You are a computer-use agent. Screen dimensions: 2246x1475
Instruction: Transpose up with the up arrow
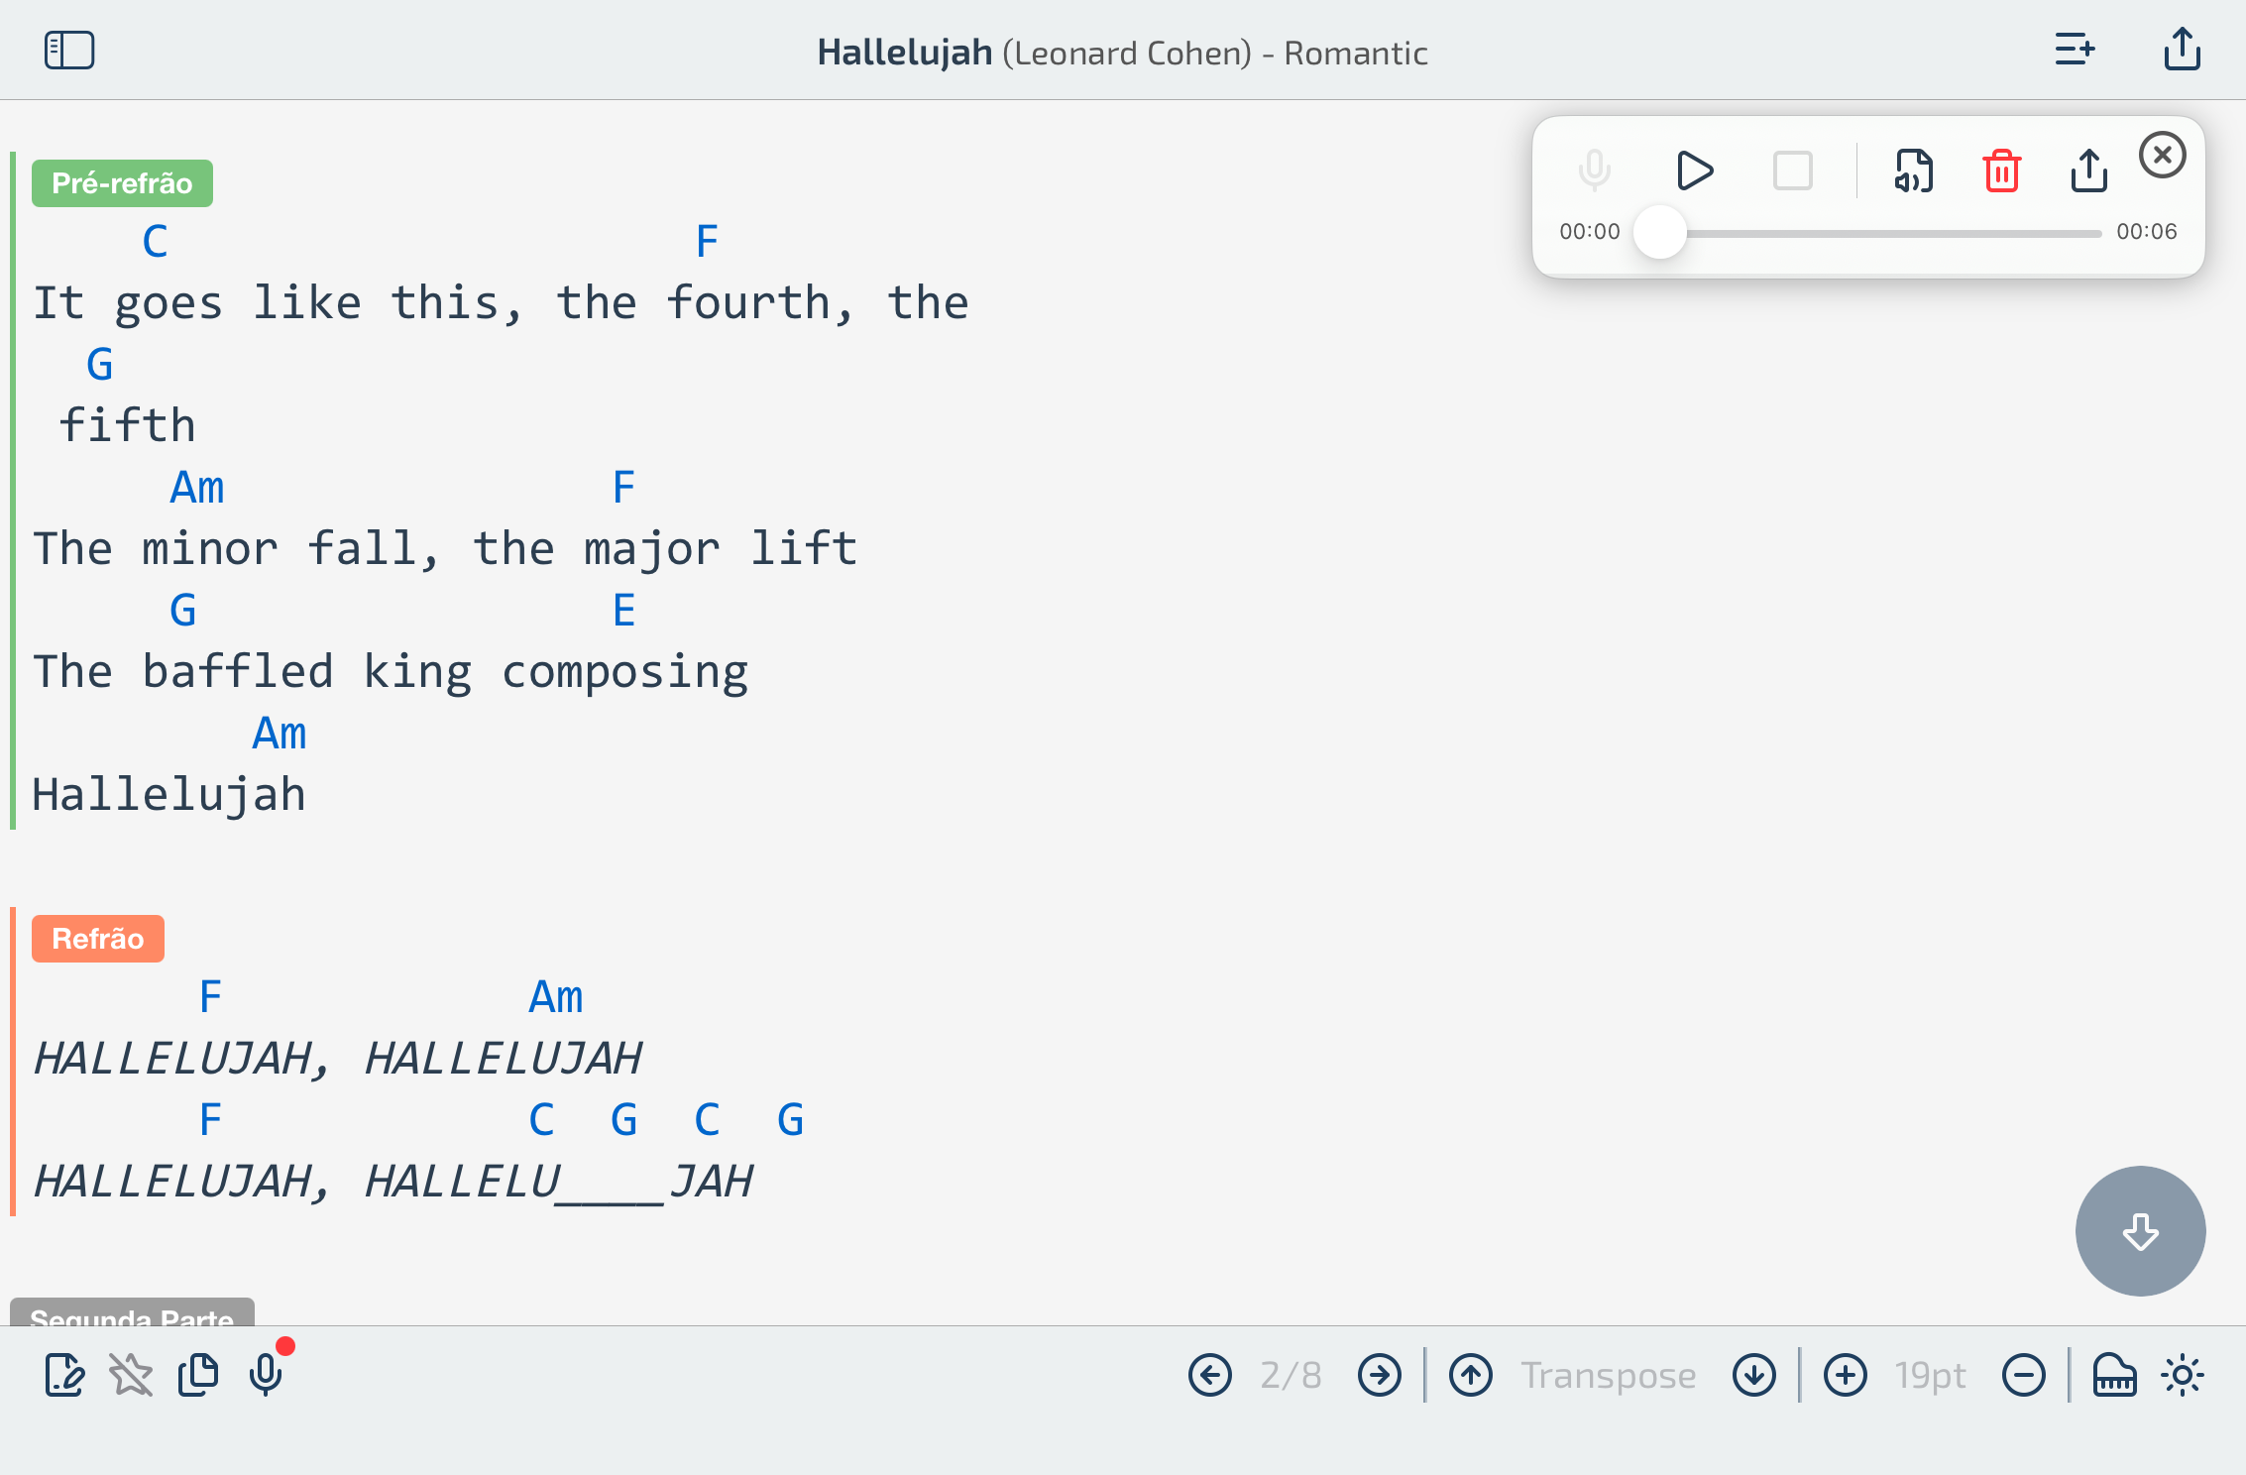tap(1470, 1375)
